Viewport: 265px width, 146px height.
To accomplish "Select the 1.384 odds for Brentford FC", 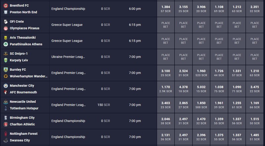I will 166,9.
